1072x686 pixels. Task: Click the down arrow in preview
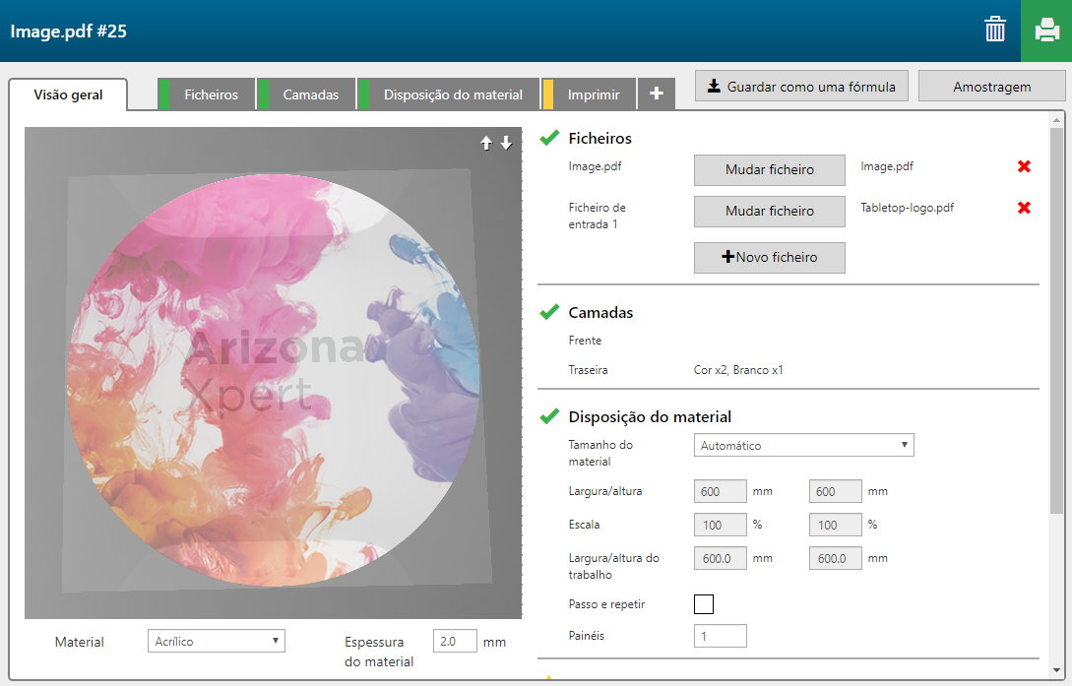506,143
